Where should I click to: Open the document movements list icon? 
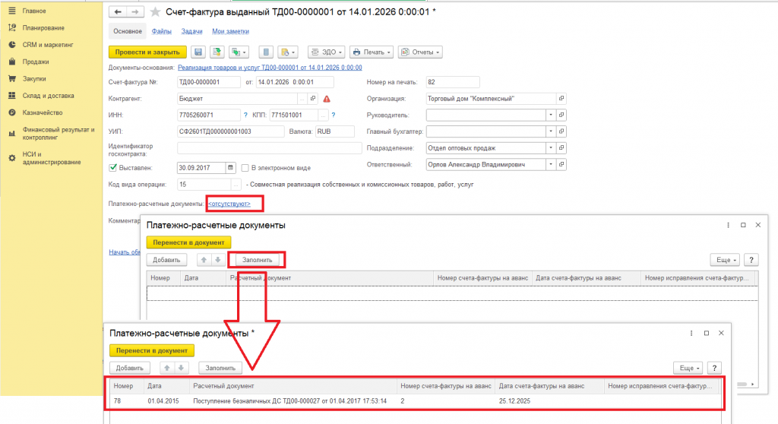click(x=266, y=52)
